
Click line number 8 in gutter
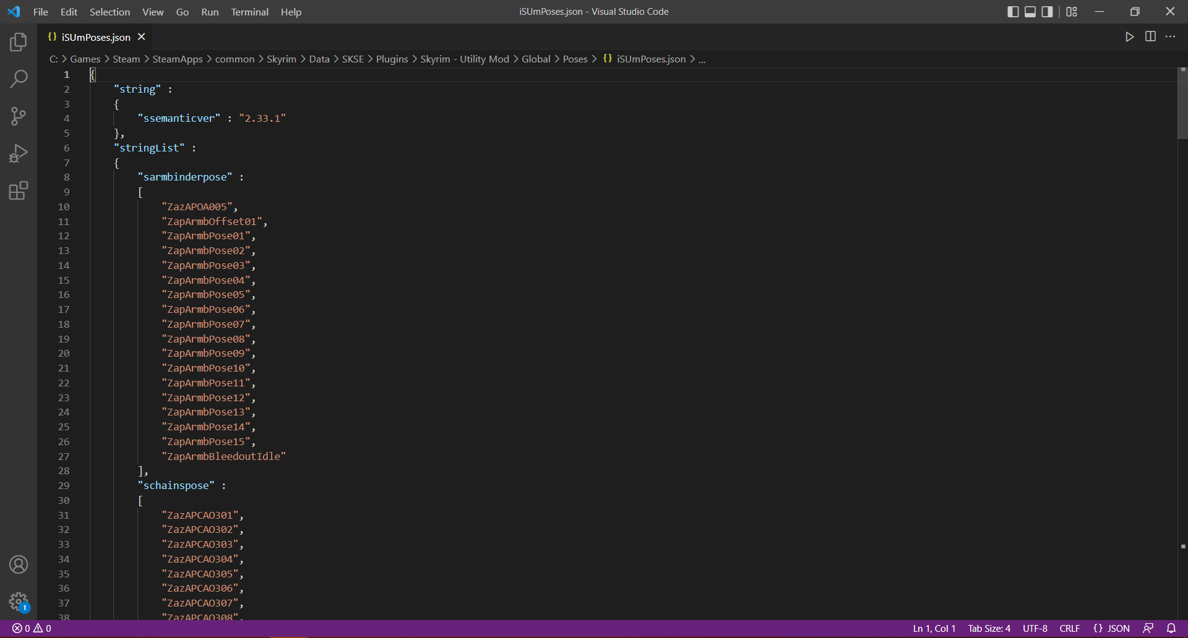tap(67, 177)
